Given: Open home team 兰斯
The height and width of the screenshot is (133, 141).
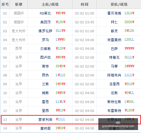Looking at the screenshot, I should click(x=45, y=84).
